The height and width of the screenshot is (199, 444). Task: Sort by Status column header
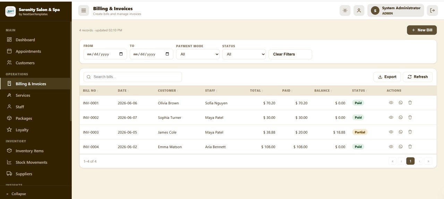[x=360, y=91]
